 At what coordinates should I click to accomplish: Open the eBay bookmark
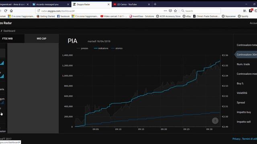point(187,16)
